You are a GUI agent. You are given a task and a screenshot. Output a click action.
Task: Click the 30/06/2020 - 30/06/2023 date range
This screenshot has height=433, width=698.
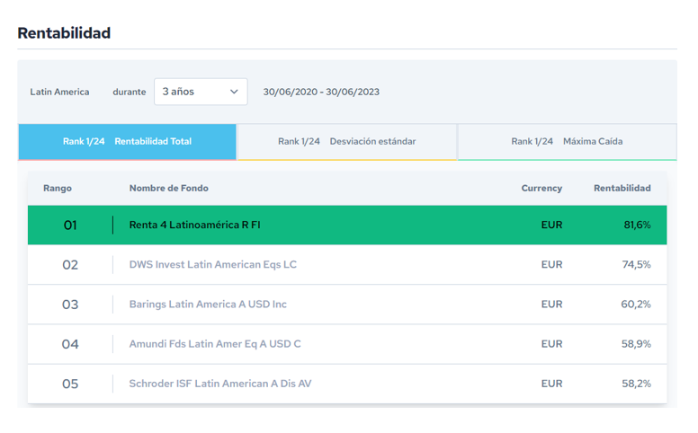321,92
